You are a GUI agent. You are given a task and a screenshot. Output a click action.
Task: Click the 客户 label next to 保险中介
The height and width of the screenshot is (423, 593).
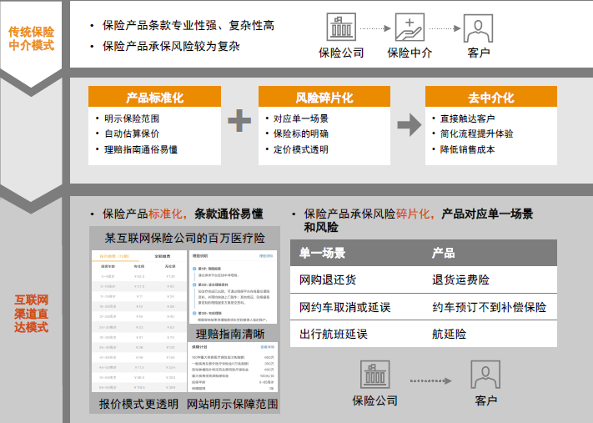tap(479, 53)
